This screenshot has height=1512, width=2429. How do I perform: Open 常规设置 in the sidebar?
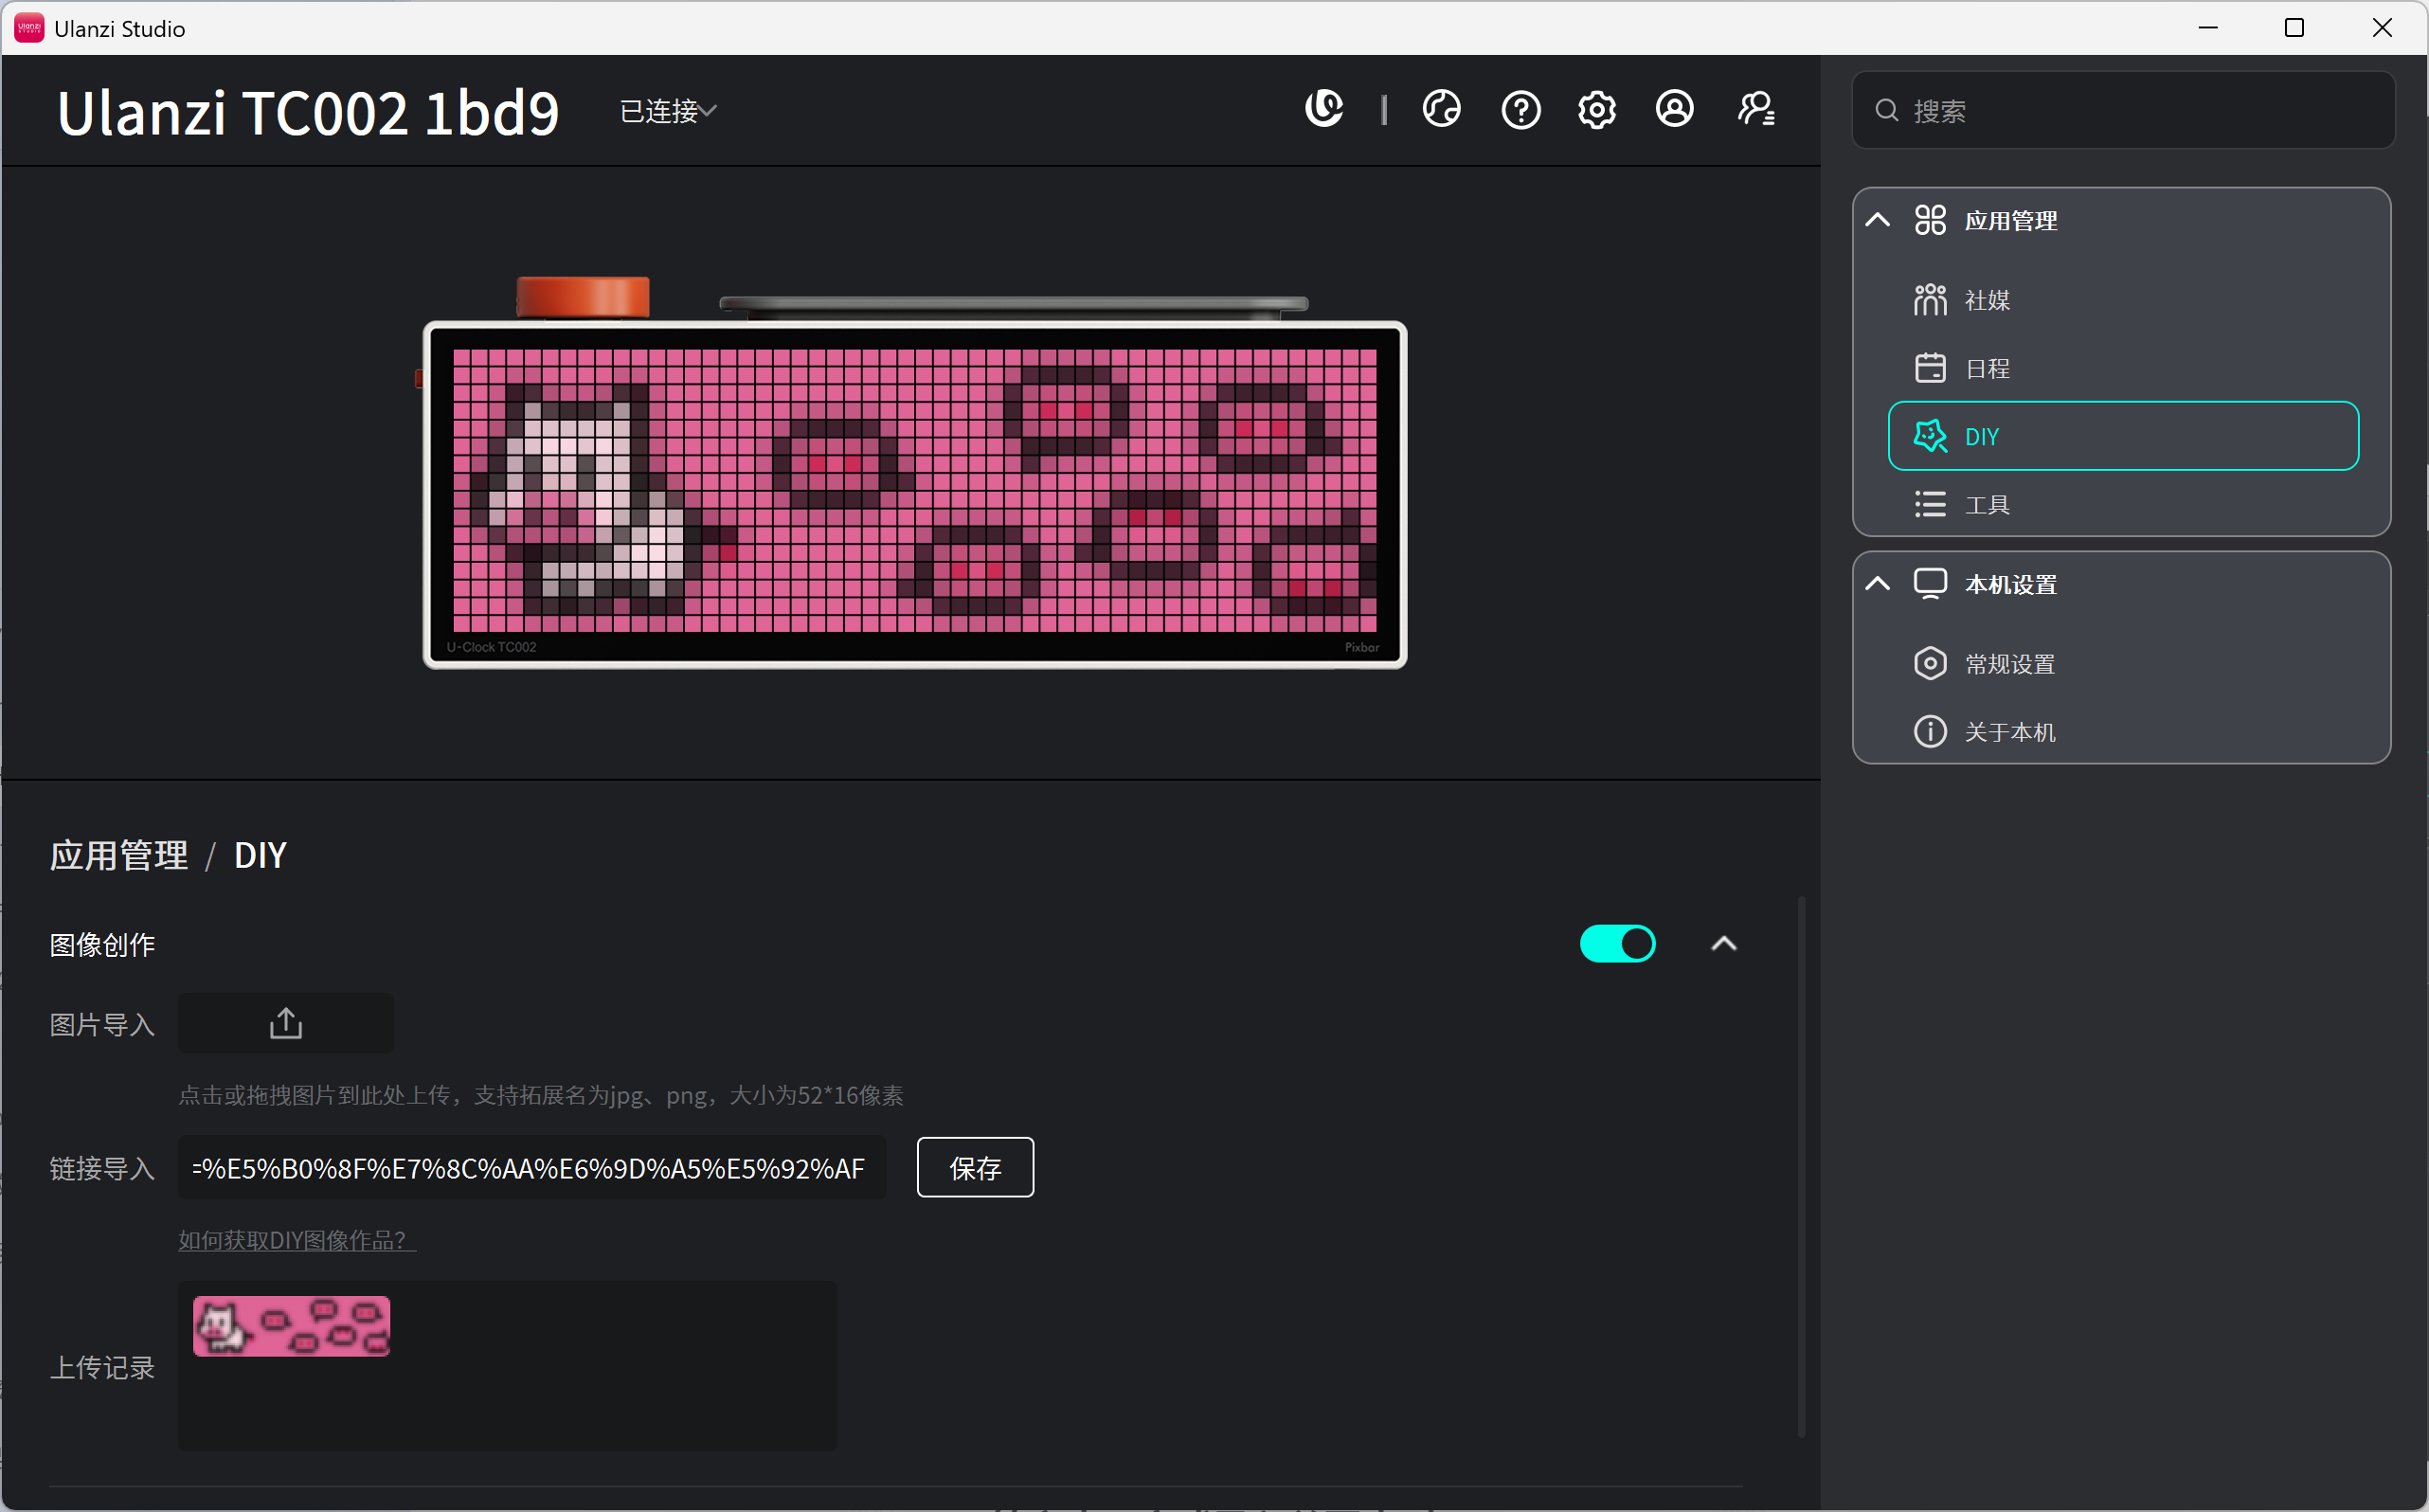(2123, 664)
